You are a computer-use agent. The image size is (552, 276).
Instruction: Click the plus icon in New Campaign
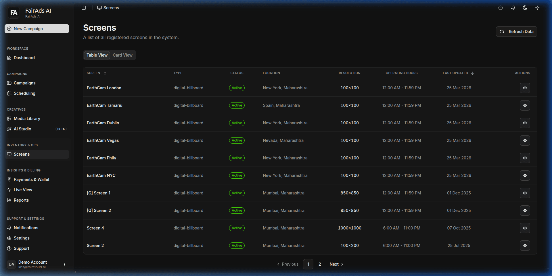tap(9, 29)
